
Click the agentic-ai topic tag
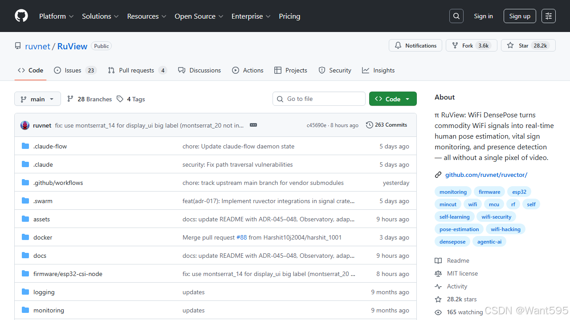[489, 242]
